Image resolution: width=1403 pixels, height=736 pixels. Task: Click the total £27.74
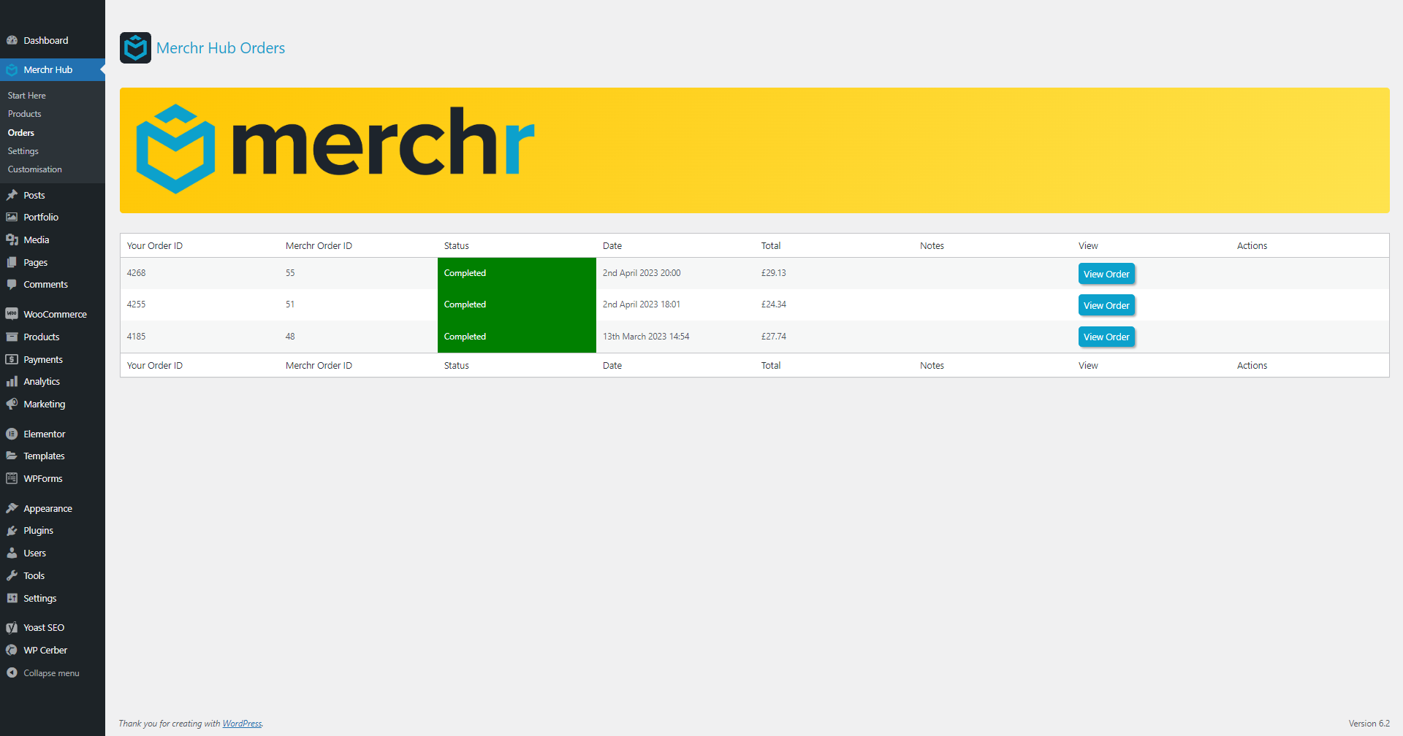[x=774, y=337]
